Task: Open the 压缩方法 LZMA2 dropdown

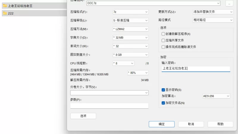Action: click(x=130, y=29)
